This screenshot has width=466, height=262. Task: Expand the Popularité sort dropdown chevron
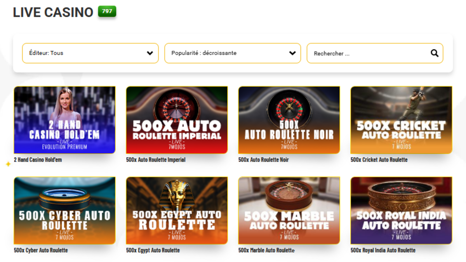pos(292,53)
